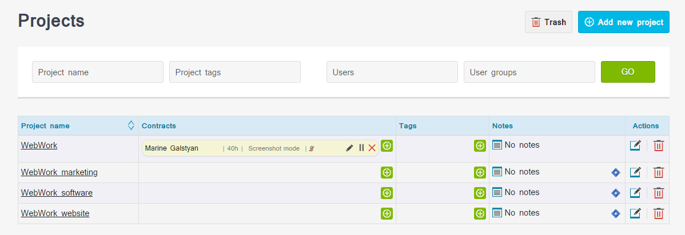Focus the User groups filter field
Viewport: 685px width, 235px height.
[529, 72]
